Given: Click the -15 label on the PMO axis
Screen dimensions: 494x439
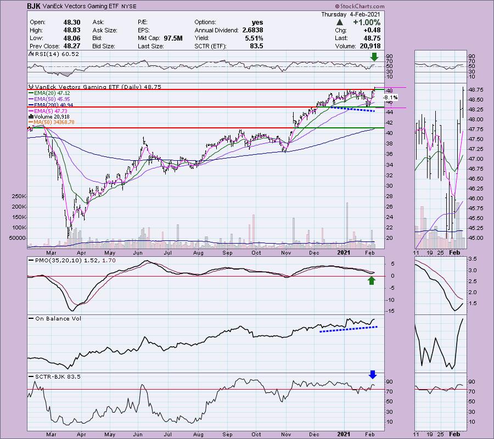Looking at the screenshot, I should pos(391,311).
